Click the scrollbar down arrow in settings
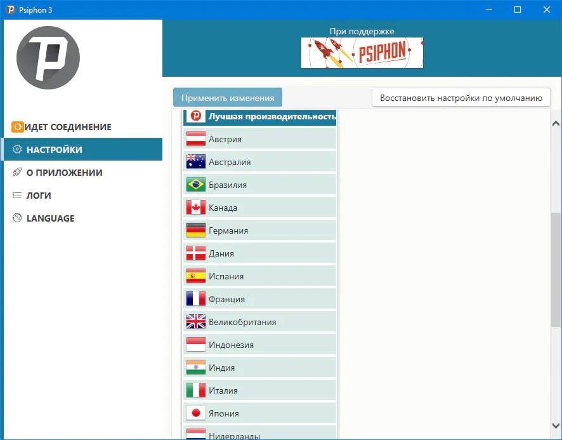 pos(556,426)
